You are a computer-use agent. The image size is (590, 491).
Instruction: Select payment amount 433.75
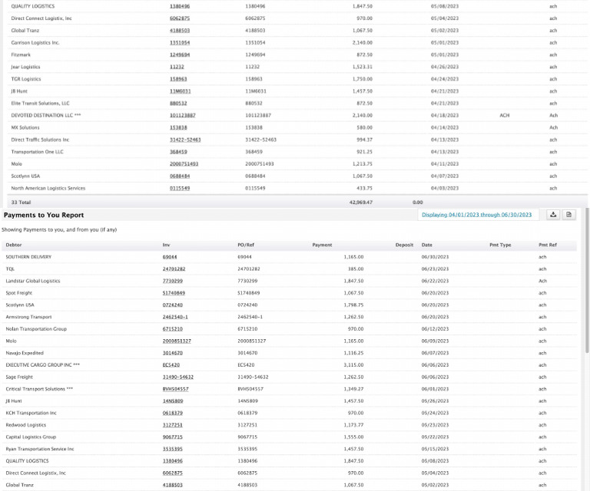[x=365, y=188]
